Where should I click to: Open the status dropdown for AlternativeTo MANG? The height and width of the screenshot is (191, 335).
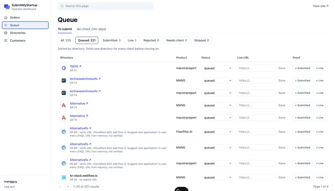[x=217, y=147]
